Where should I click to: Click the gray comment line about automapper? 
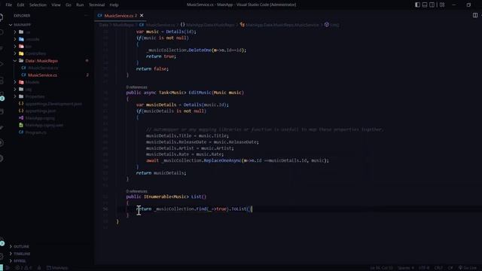coord(264,129)
